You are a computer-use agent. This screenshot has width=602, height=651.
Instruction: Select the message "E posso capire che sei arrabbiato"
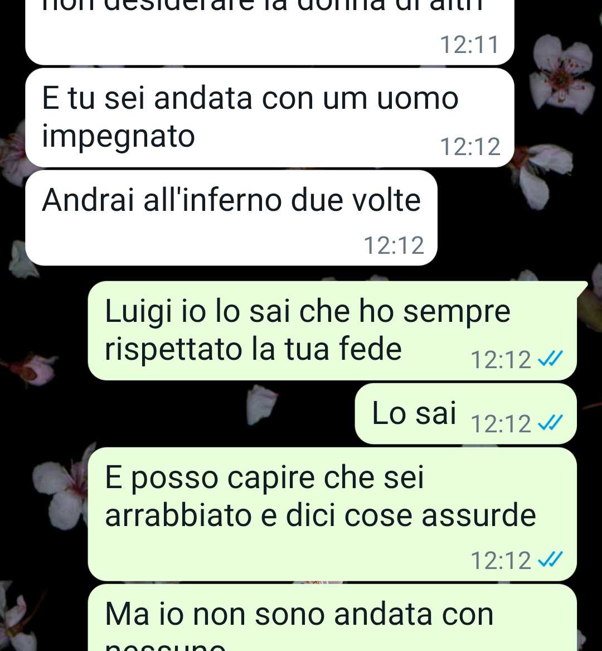tap(332, 514)
